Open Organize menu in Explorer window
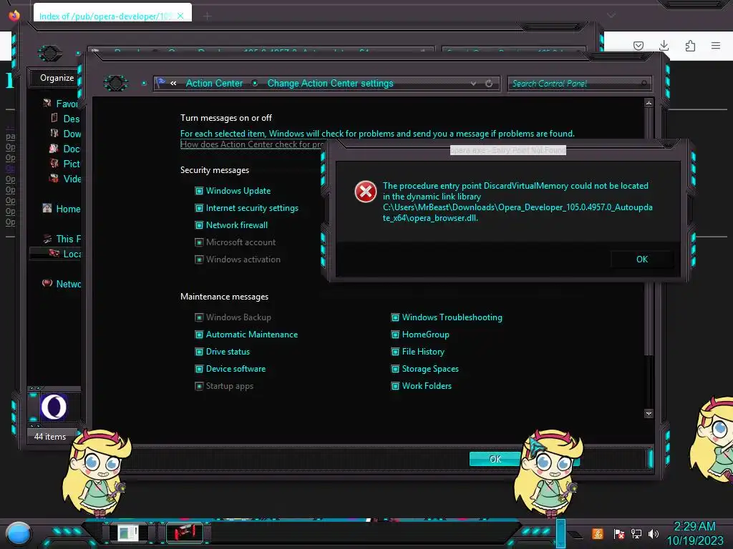This screenshot has width=733, height=549. (x=57, y=78)
